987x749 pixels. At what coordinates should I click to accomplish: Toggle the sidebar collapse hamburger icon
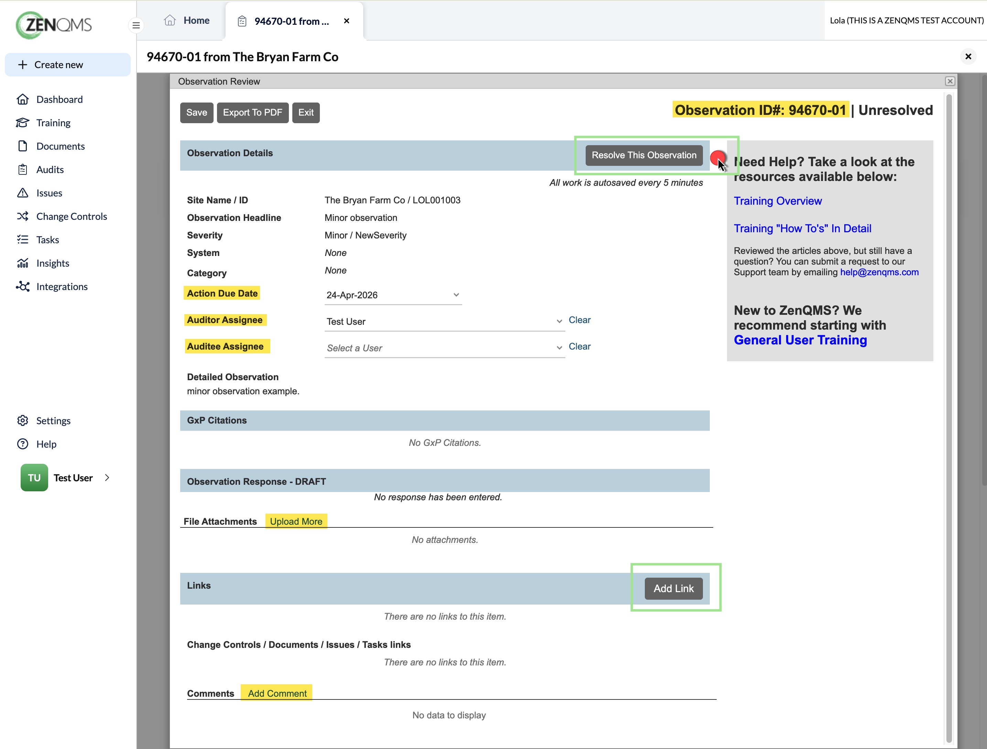136,25
